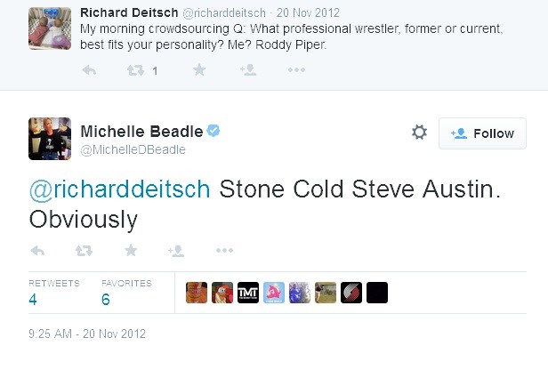Open the TMT avatar user profile

(248, 293)
